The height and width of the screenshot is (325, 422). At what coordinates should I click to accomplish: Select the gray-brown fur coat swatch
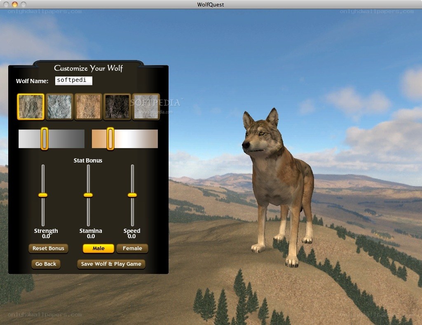pos(30,107)
